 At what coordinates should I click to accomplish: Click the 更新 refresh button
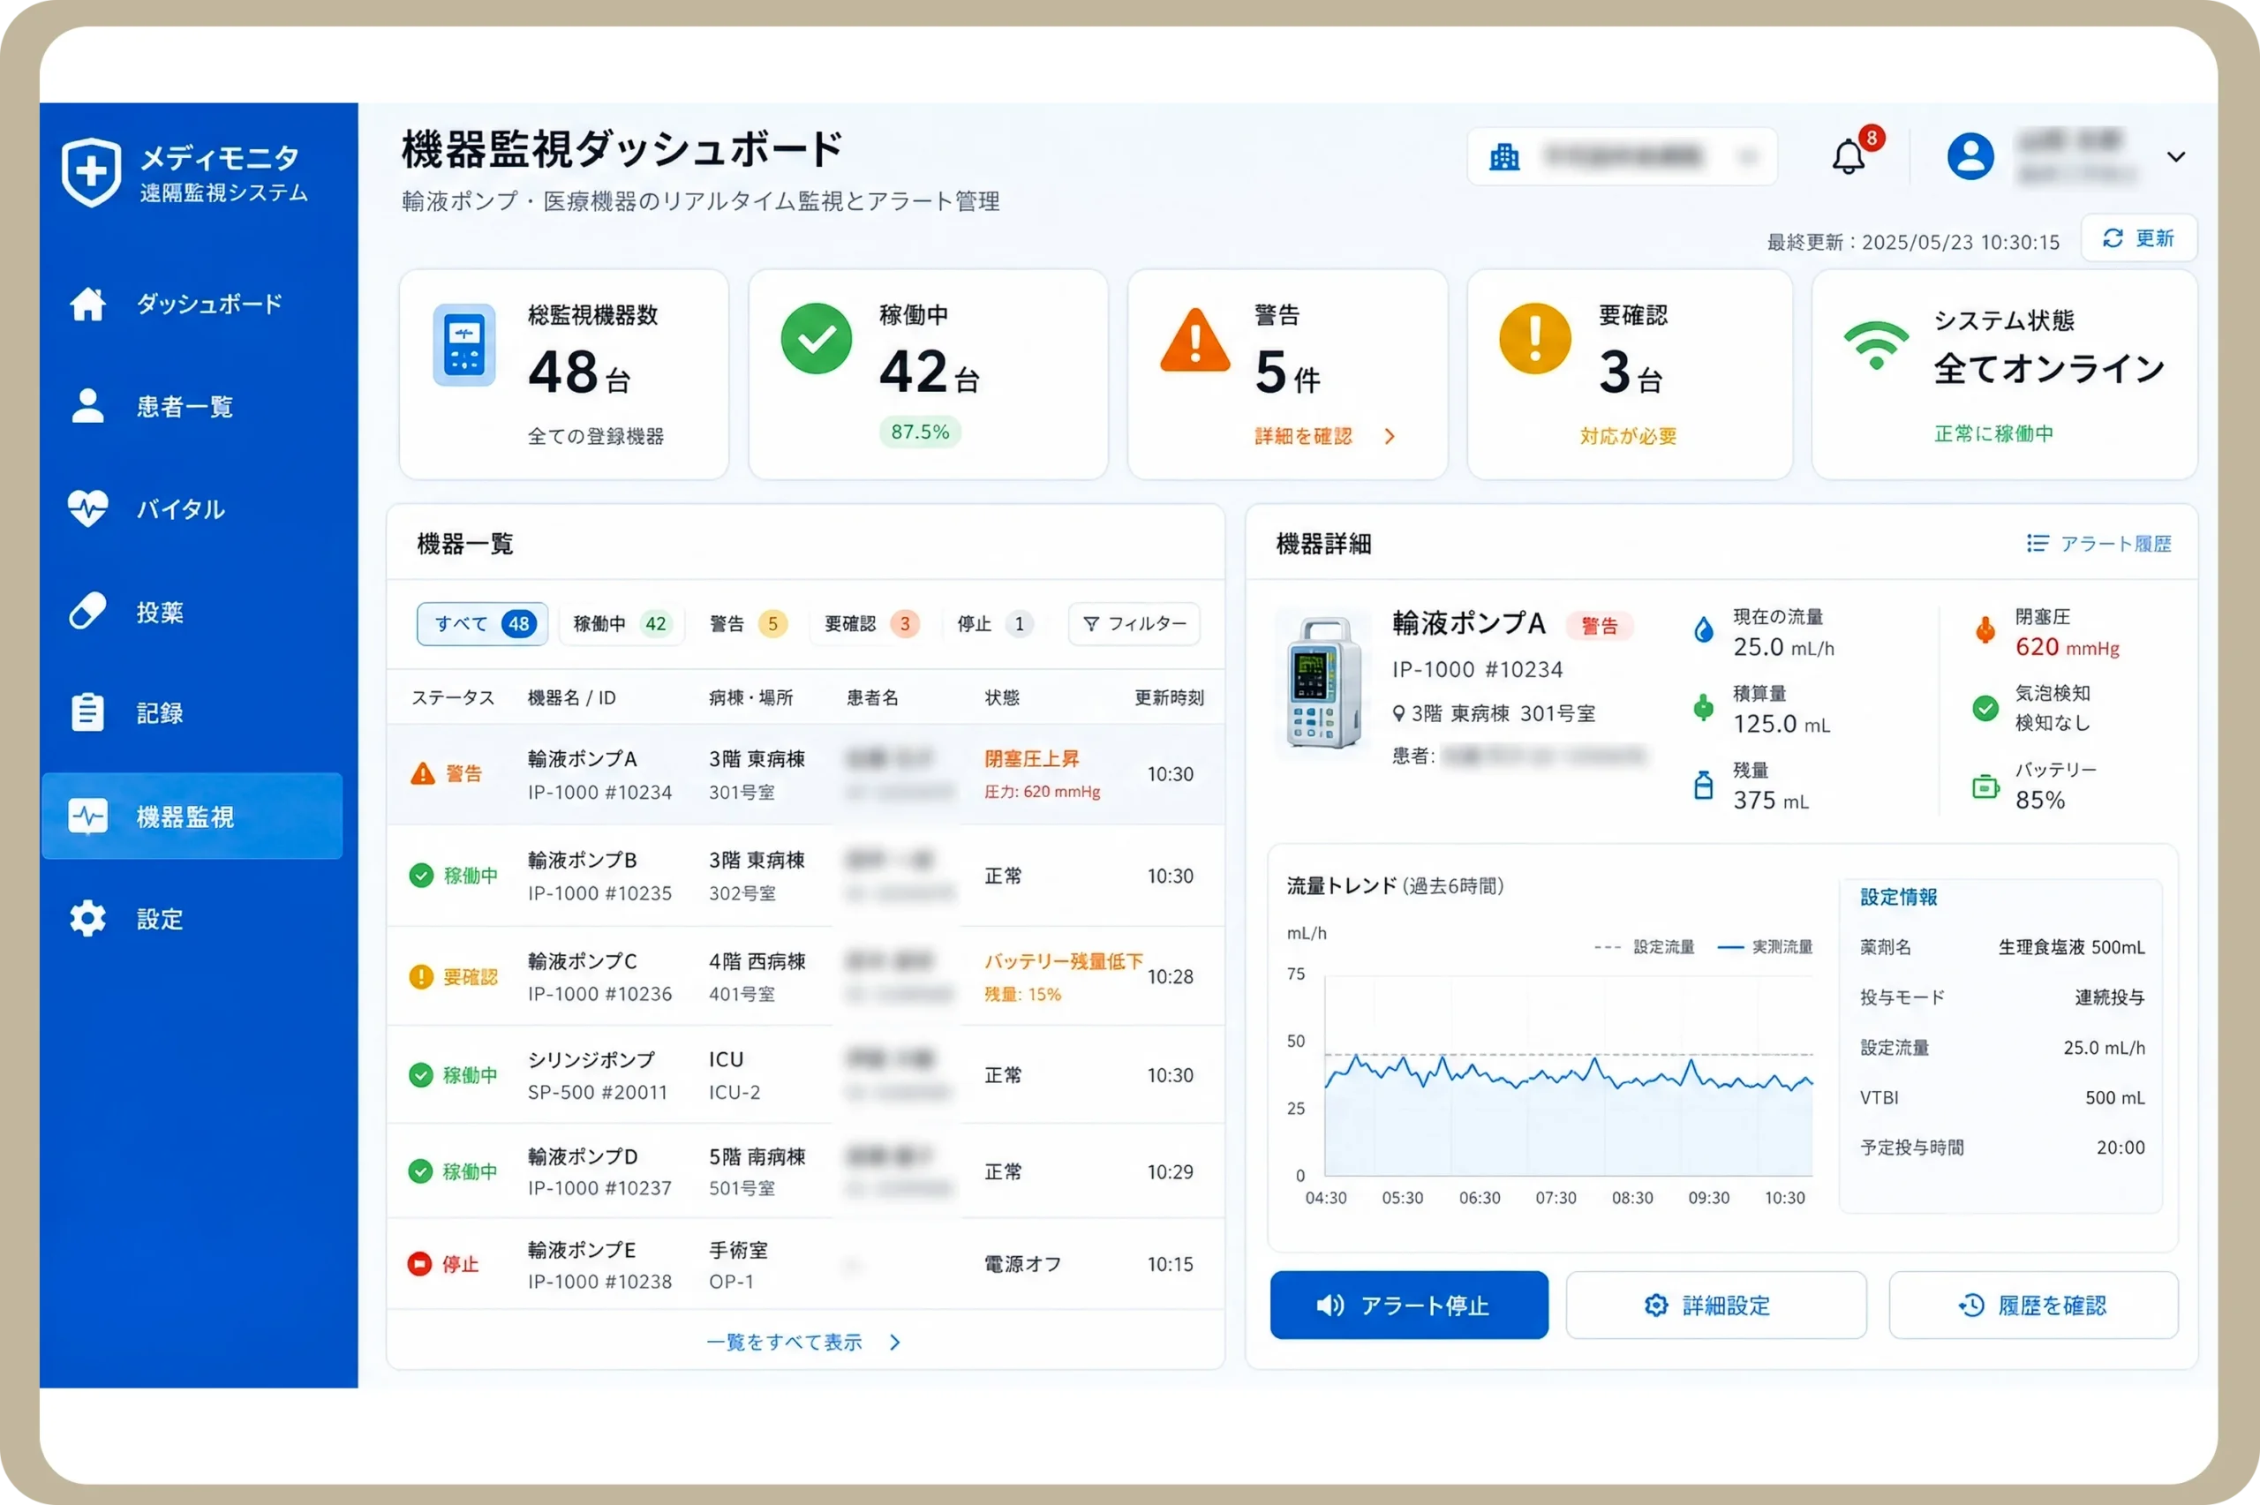tap(2138, 238)
